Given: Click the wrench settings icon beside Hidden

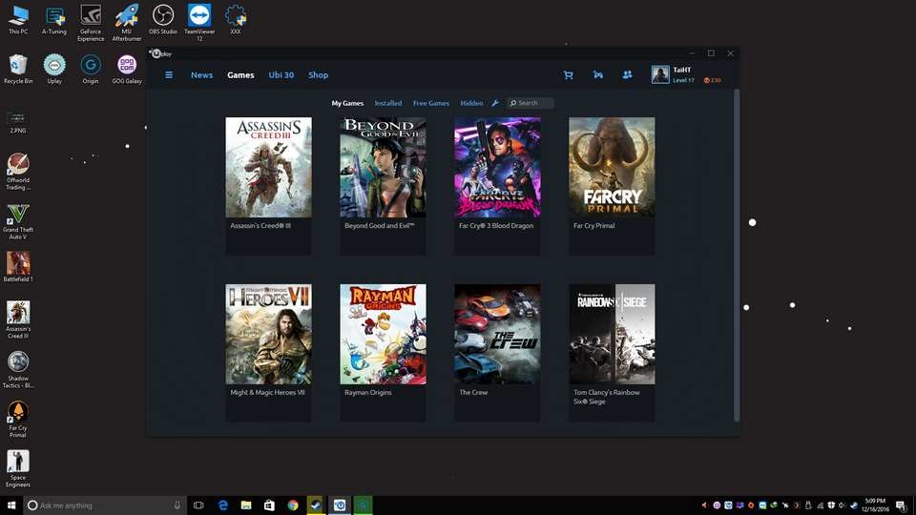Looking at the screenshot, I should (x=495, y=103).
